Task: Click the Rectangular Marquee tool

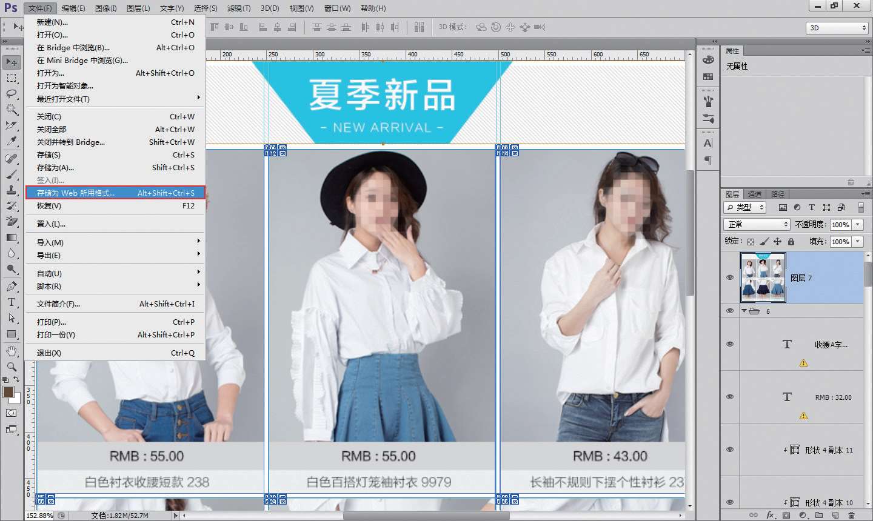Action: click(x=11, y=78)
